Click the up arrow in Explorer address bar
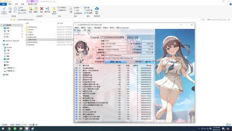This screenshot has height=131, width=232. 11,20
